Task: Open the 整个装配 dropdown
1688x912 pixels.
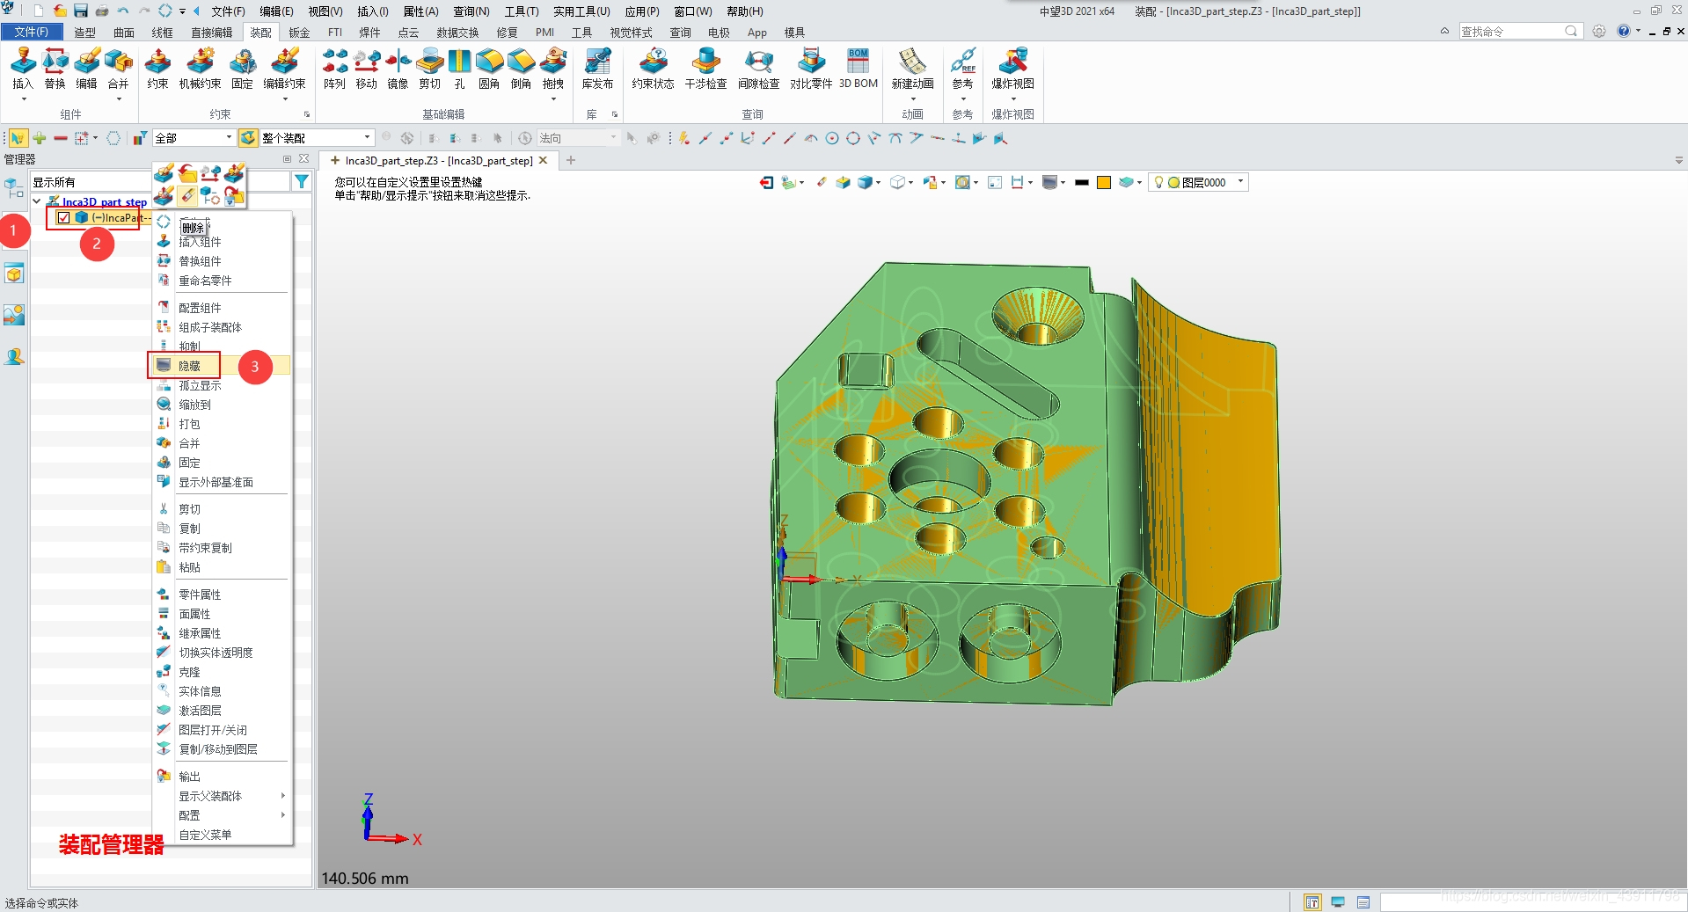Action: pos(367,138)
